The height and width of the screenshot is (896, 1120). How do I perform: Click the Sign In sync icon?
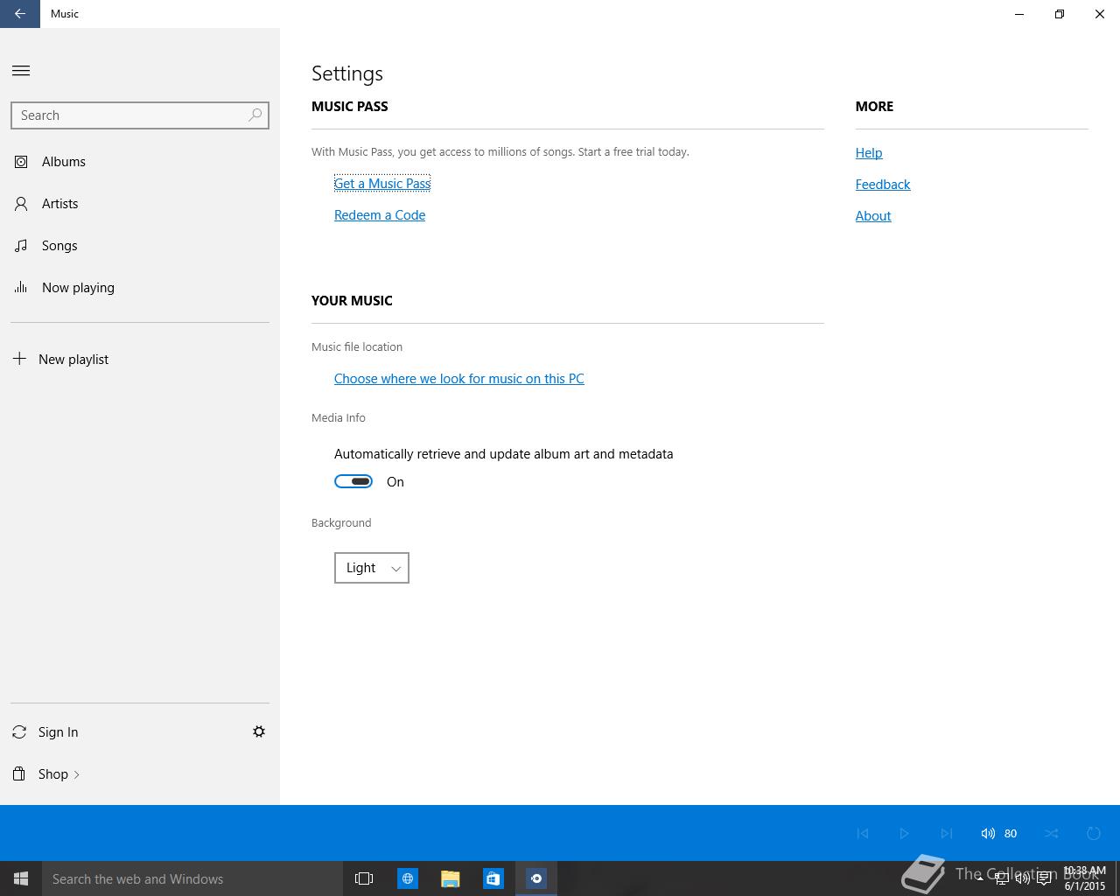[x=19, y=731]
